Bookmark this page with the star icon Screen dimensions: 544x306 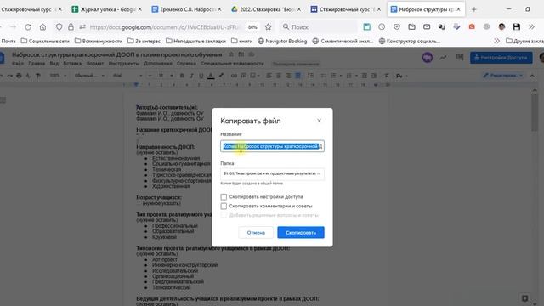[269, 26]
